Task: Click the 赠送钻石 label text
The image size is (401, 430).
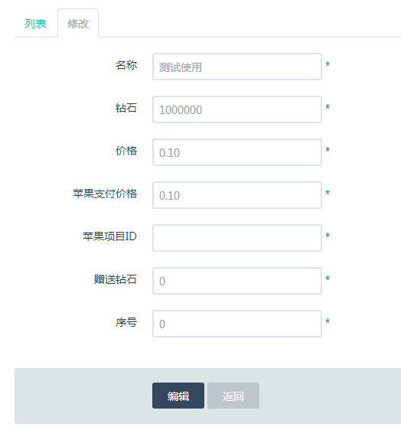Action: point(116,279)
